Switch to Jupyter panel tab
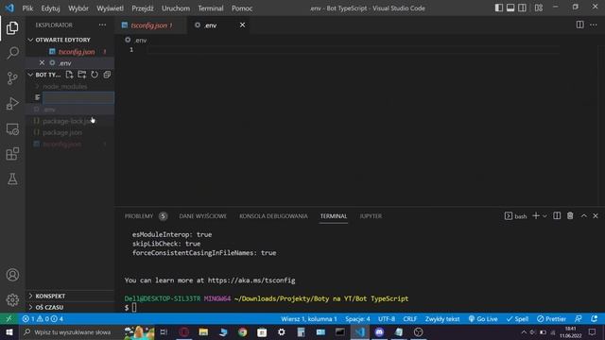The width and height of the screenshot is (605, 340). [371, 216]
